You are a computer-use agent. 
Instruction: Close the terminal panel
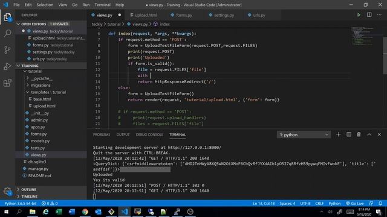pos(379,134)
